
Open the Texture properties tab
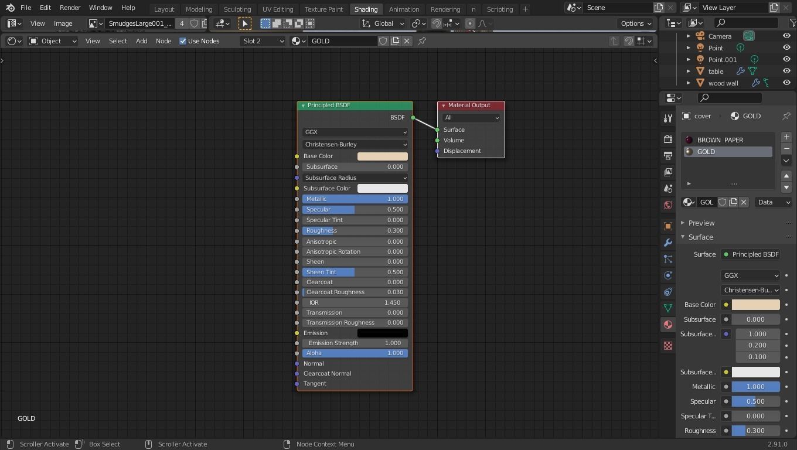coord(667,346)
